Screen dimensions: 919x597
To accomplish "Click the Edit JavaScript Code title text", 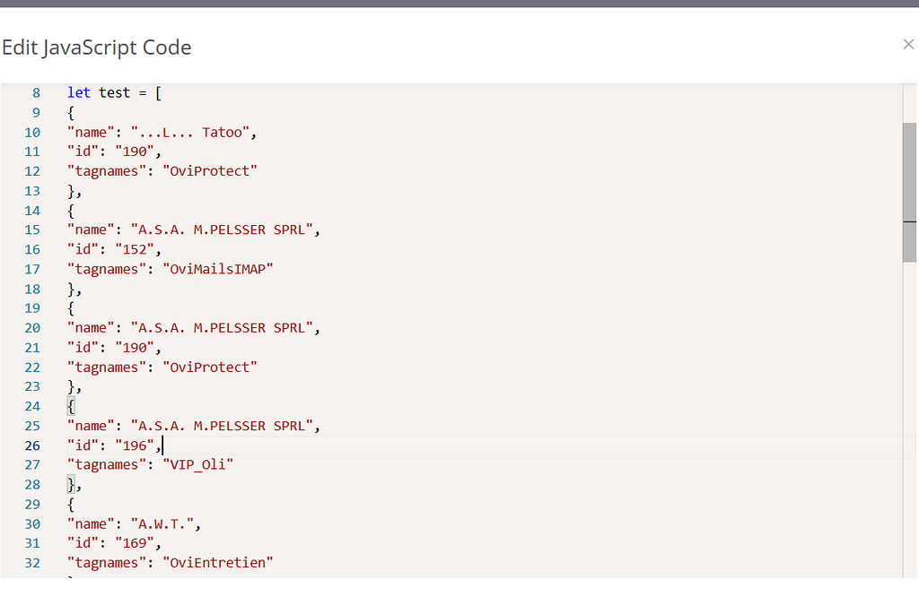I will coord(97,47).
